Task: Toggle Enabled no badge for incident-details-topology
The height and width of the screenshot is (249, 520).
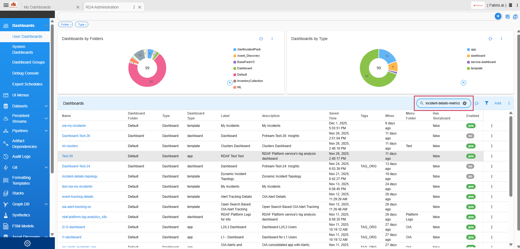Action: (x=470, y=176)
